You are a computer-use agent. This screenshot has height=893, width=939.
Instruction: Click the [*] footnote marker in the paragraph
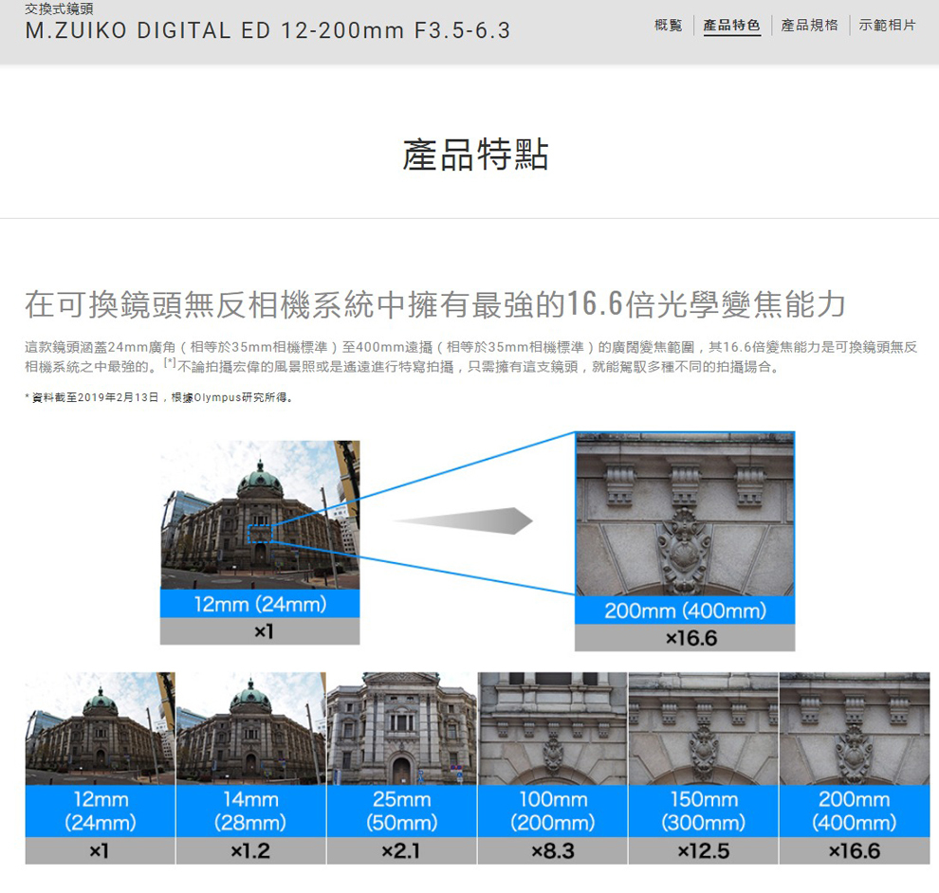[168, 365]
